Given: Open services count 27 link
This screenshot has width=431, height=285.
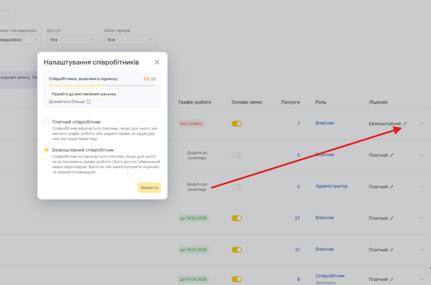Looking at the screenshot, I should pos(297,218).
